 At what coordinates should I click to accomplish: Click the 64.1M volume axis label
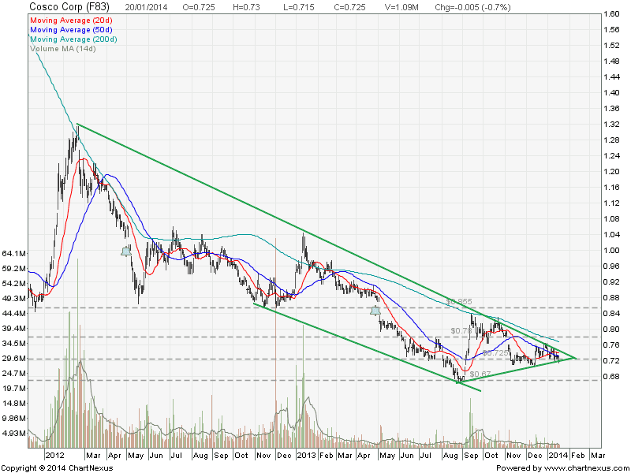coord(14,254)
